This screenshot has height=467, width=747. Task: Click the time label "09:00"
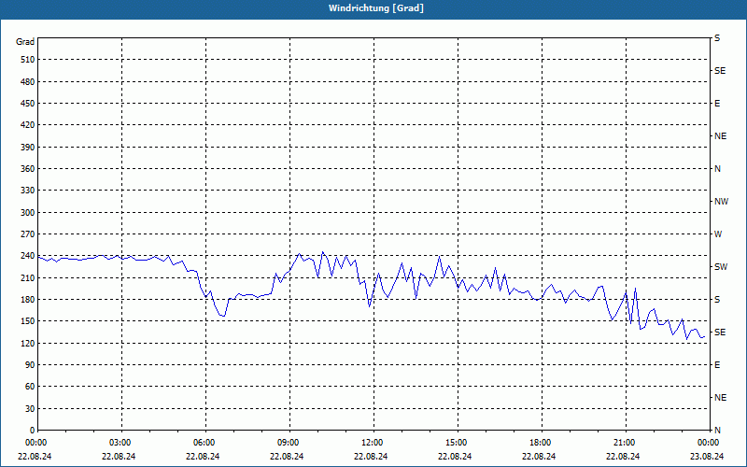pyautogui.click(x=289, y=443)
